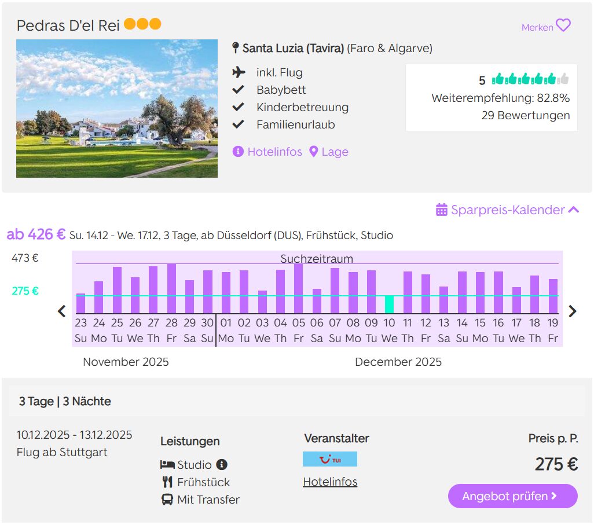Click the TUI operator logo
Viewport: 594px width, 525px height.
330,459
